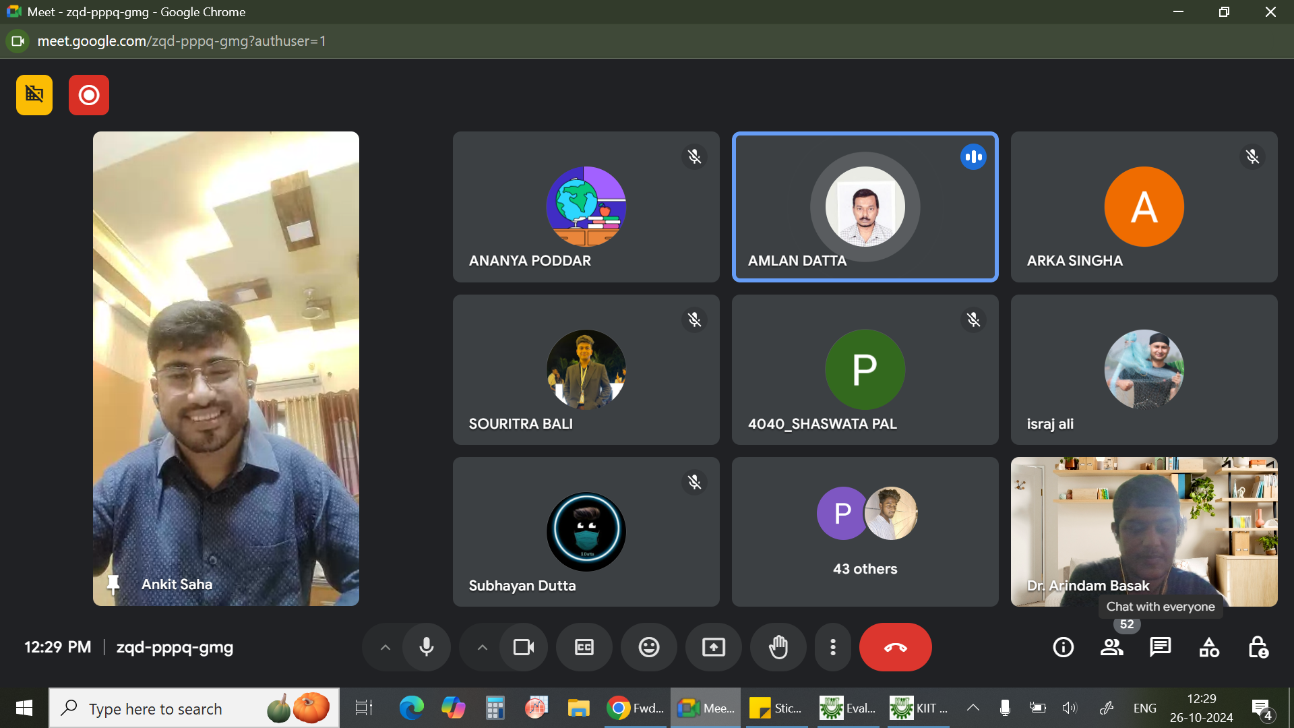Click the red recording extension icon

coord(88,95)
